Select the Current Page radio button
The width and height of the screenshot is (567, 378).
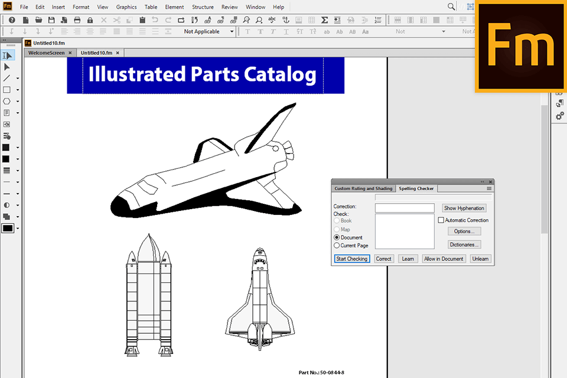point(337,245)
